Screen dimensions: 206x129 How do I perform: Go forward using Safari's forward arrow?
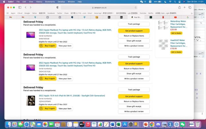(x=31, y=7)
